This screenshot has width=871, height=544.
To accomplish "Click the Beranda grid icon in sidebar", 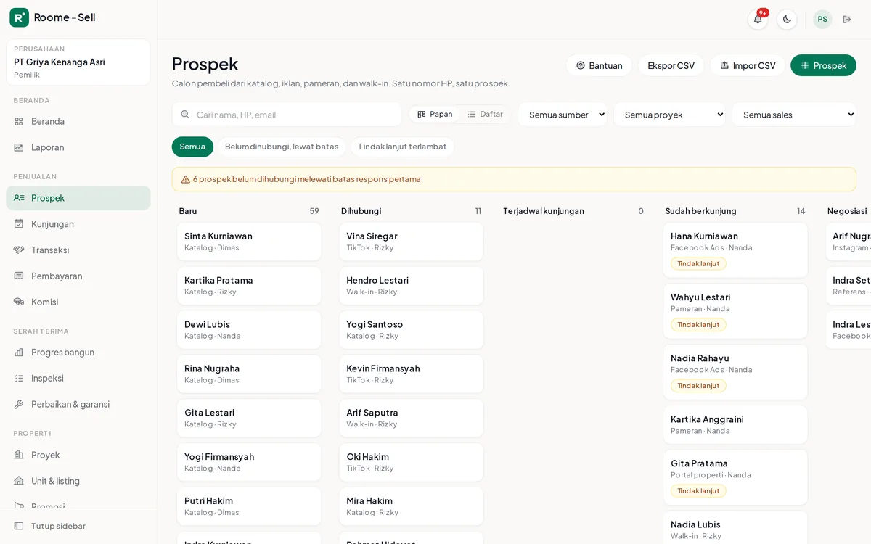I will [19, 121].
